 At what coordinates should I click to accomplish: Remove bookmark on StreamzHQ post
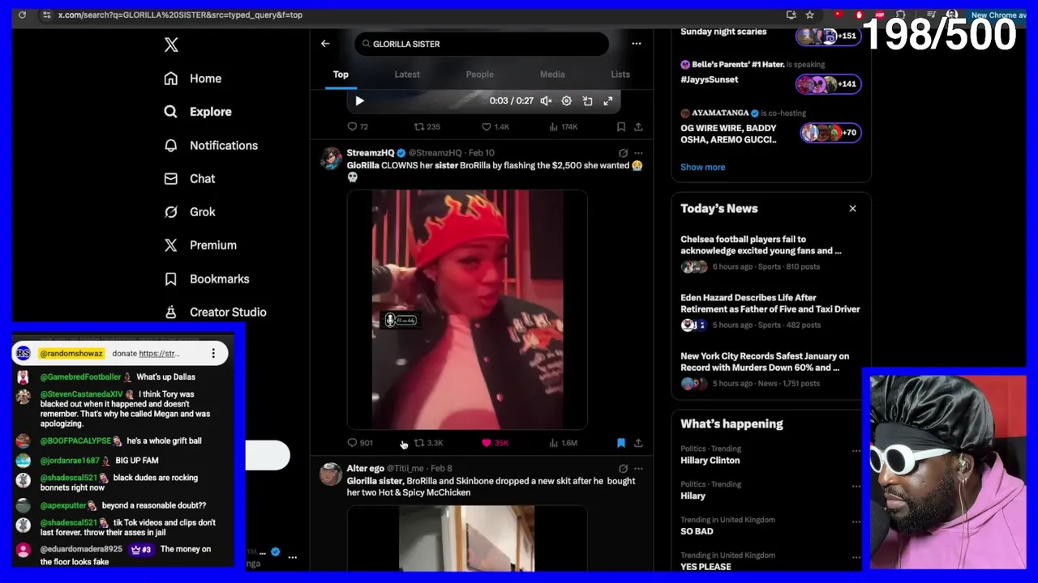point(620,443)
